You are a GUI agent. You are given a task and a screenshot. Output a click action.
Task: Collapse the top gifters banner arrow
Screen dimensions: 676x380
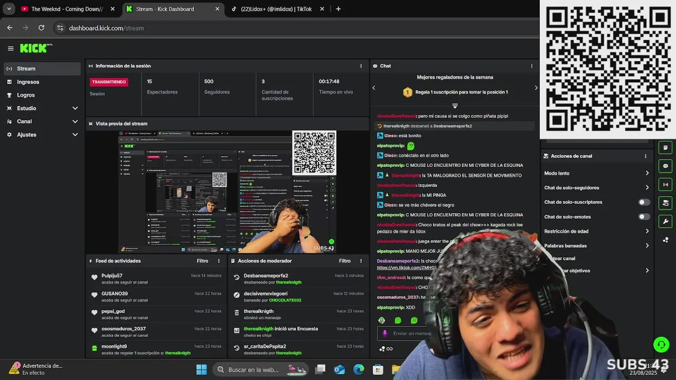click(x=455, y=106)
